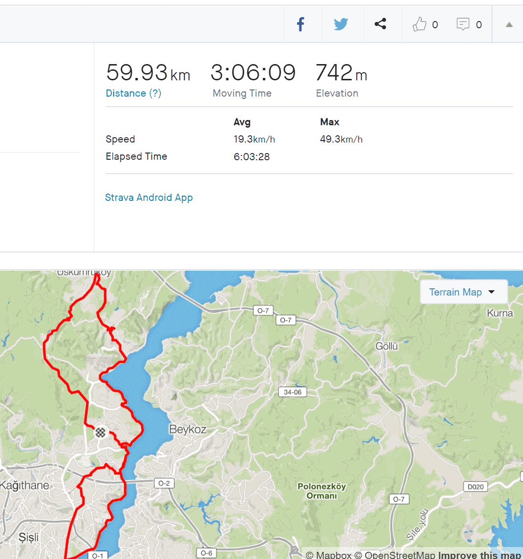The width and height of the screenshot is (523, 559).
Task: Open the share options icon
Action: 381,24
